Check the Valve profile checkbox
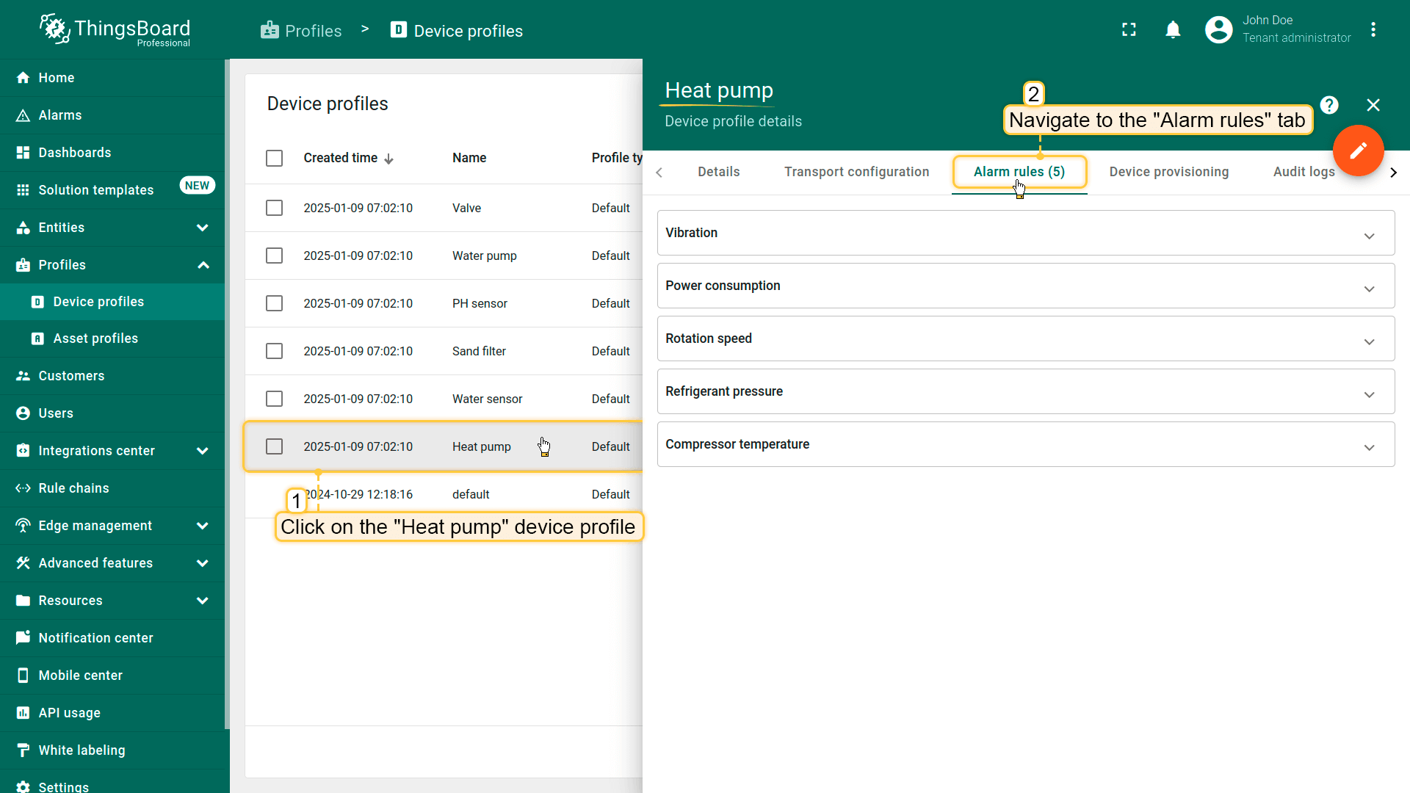 [x=274, y=208]
